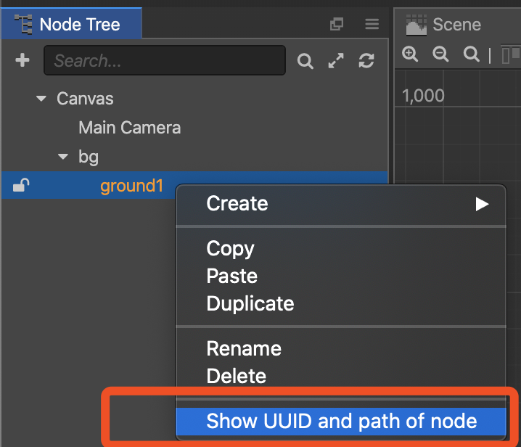Select the Main Camera node
Image resolution: width=521 pixels, height=447 pixels.
tap(129, 128)
